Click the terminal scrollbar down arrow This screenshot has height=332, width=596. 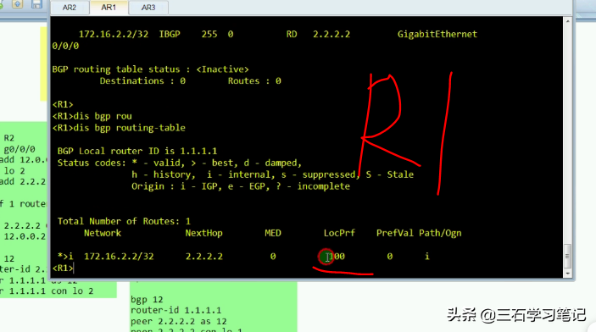click(567, 273)
